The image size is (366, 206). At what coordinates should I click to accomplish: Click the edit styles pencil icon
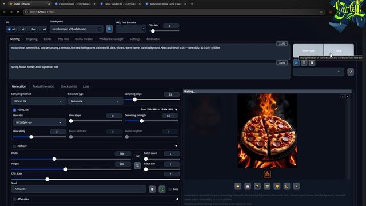(x=351, y=72)
